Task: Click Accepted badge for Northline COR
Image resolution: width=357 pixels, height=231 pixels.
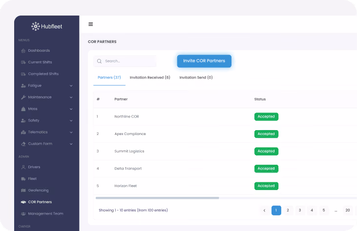Action: (266, 116)
